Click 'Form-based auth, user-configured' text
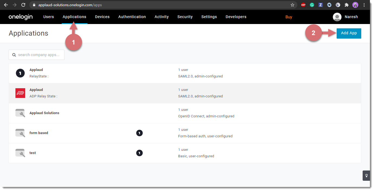This screenshot has height=191, width=374. coord(205,136)
